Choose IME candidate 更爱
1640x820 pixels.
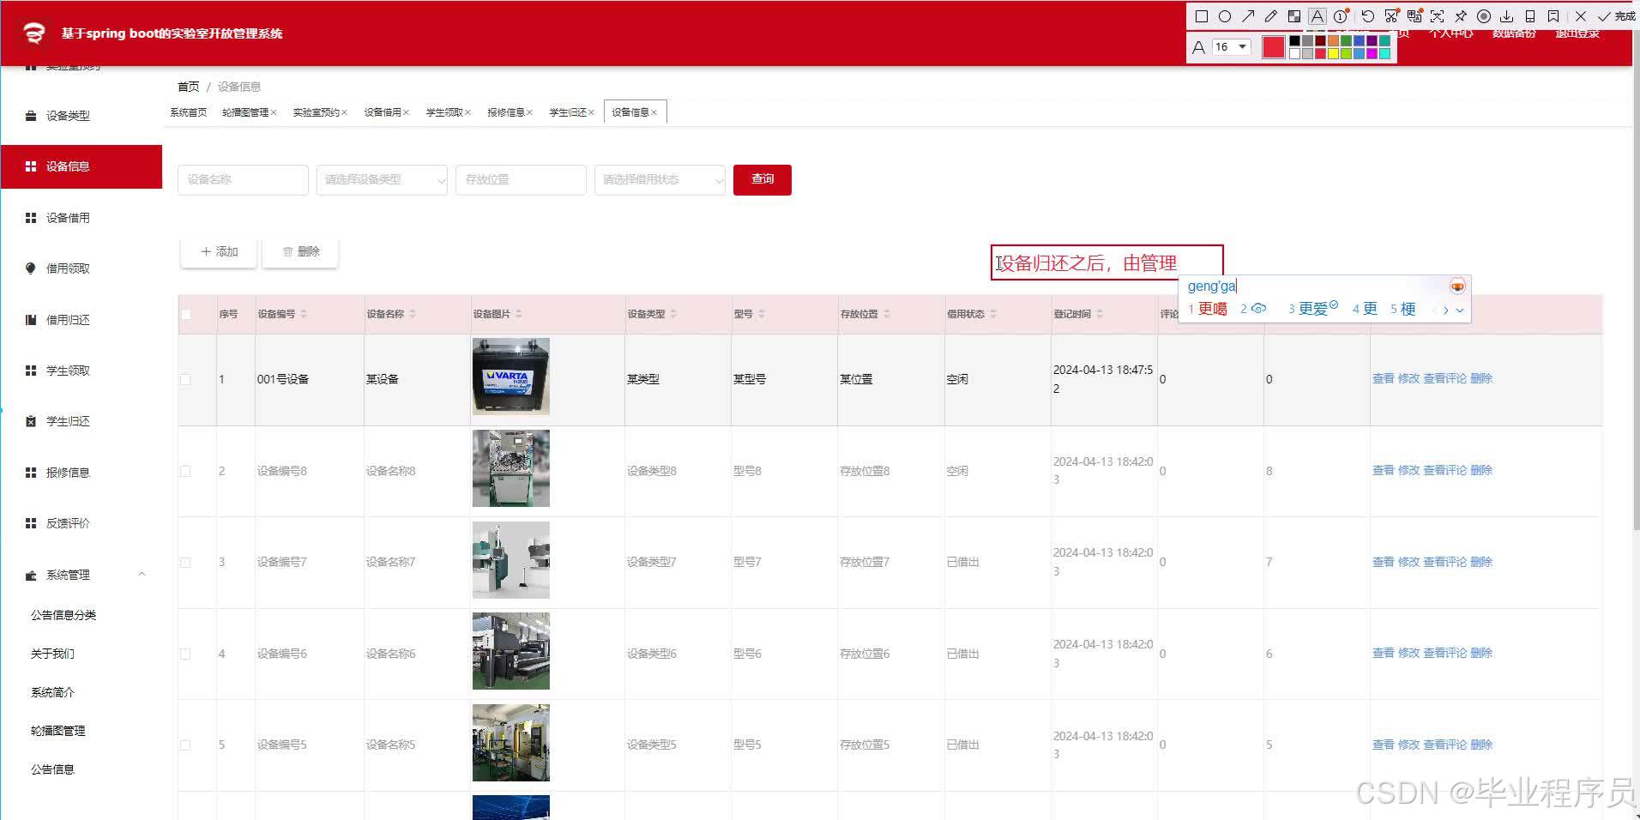point(1312,309)
